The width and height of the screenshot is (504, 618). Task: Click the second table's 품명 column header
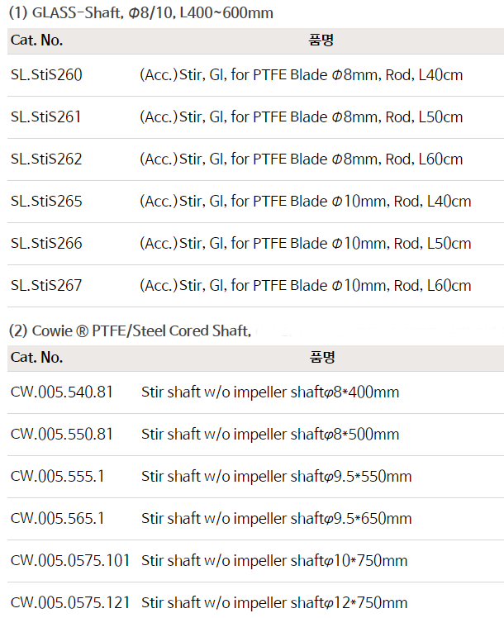(x=321, y=358)
